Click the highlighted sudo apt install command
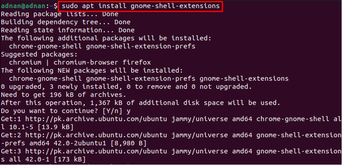The image size is (342, 165). [140, 6]
